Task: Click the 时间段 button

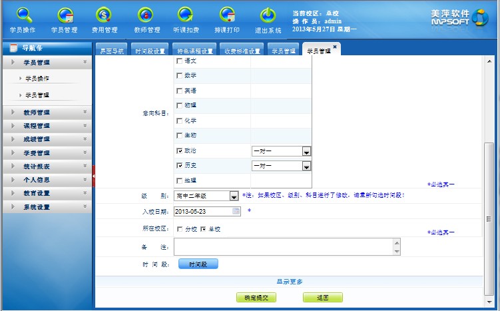Action: coord(198,264)
